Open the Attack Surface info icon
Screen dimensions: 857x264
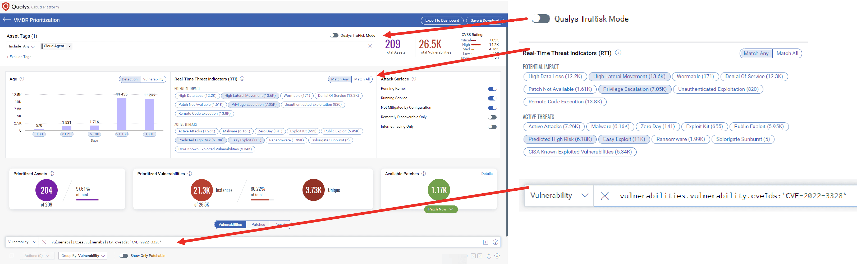click(414, 79)
